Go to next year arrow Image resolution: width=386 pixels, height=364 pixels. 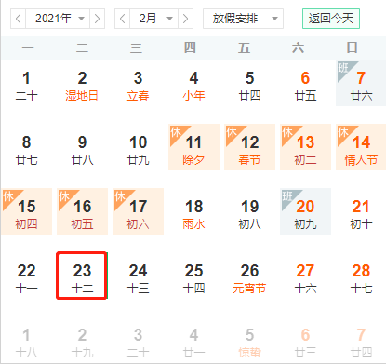tap(97, 19)
